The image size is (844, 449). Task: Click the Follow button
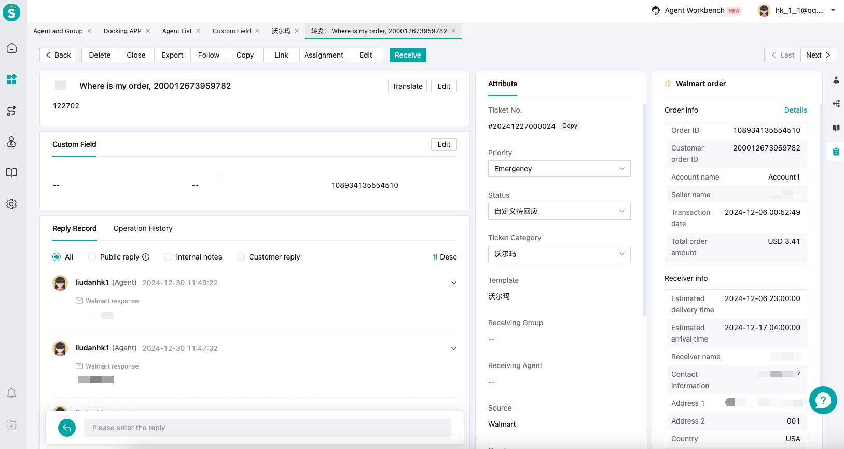pyautogui.click(x=209, y=55)
